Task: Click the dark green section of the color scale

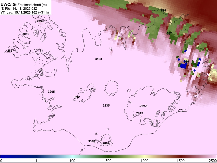Action: [x=108, y=157]
